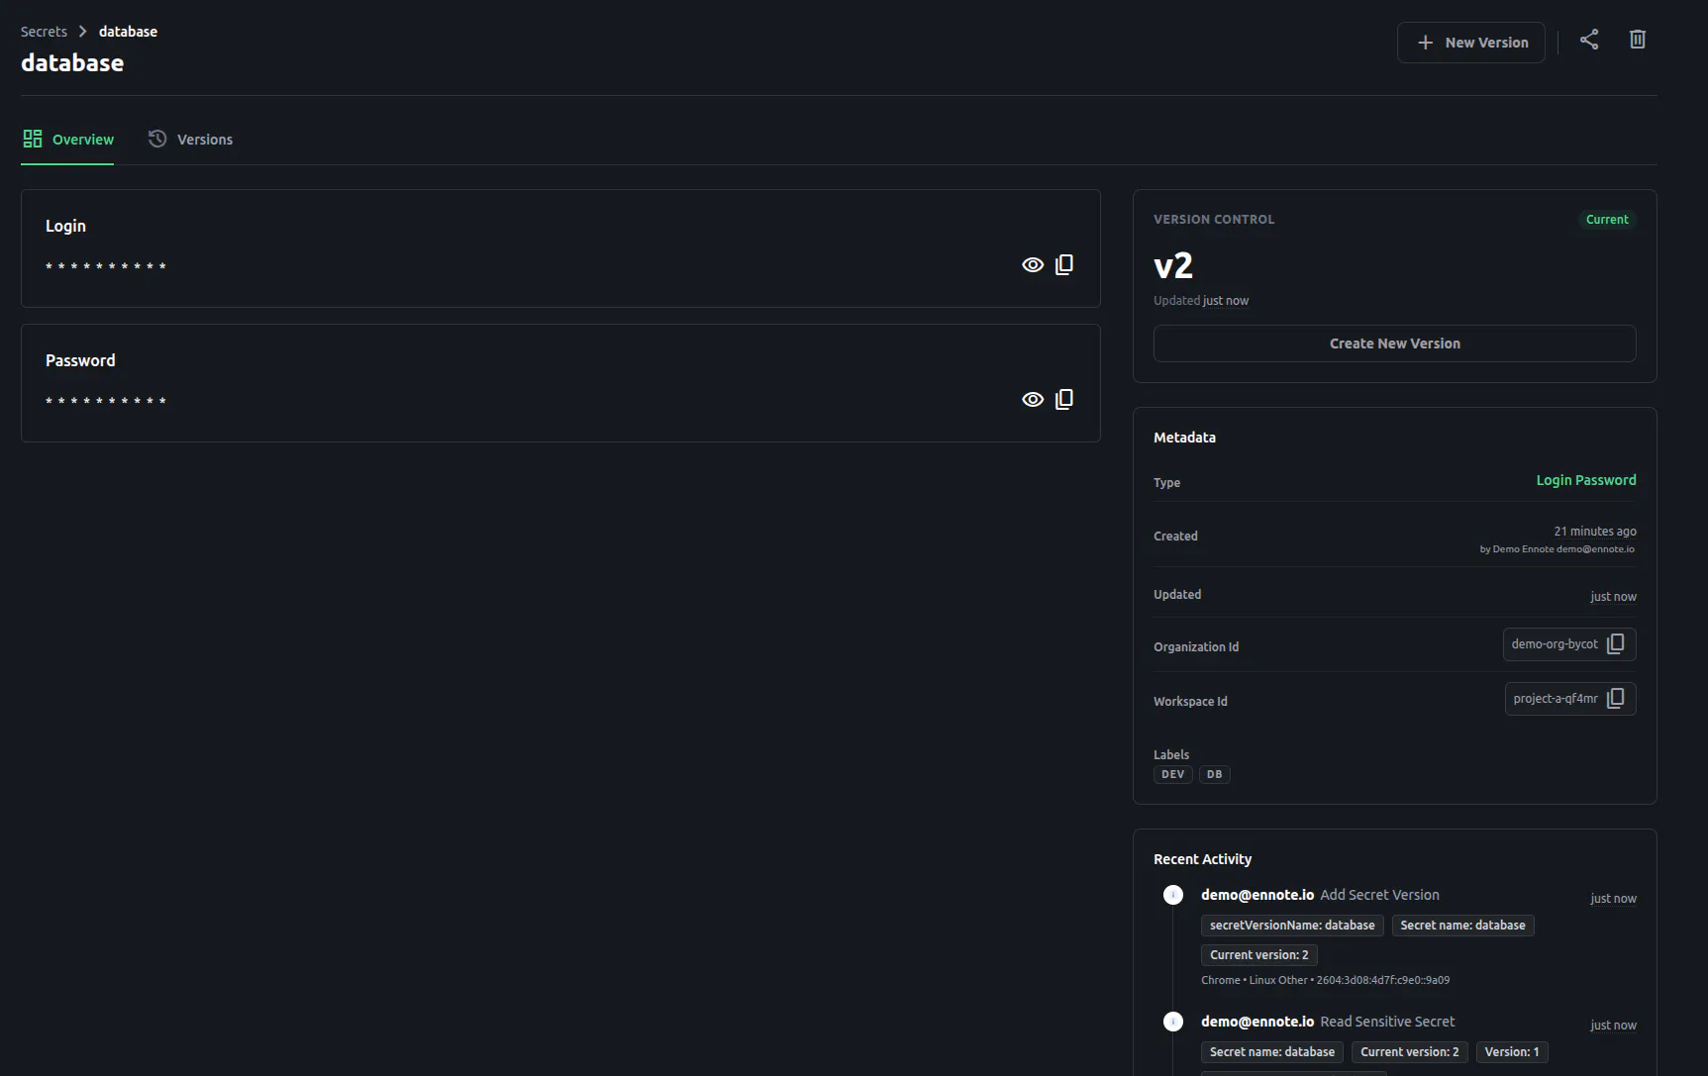The width and height of the screenshot is (1708, 1076).
Task: Delete the secret using trash icon
Action: click(x=1638, y=40)
